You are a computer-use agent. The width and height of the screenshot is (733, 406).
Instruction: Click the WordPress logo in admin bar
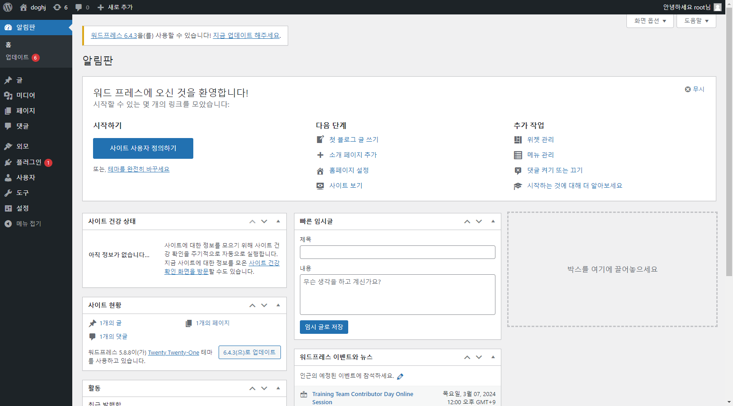point(8,7)
